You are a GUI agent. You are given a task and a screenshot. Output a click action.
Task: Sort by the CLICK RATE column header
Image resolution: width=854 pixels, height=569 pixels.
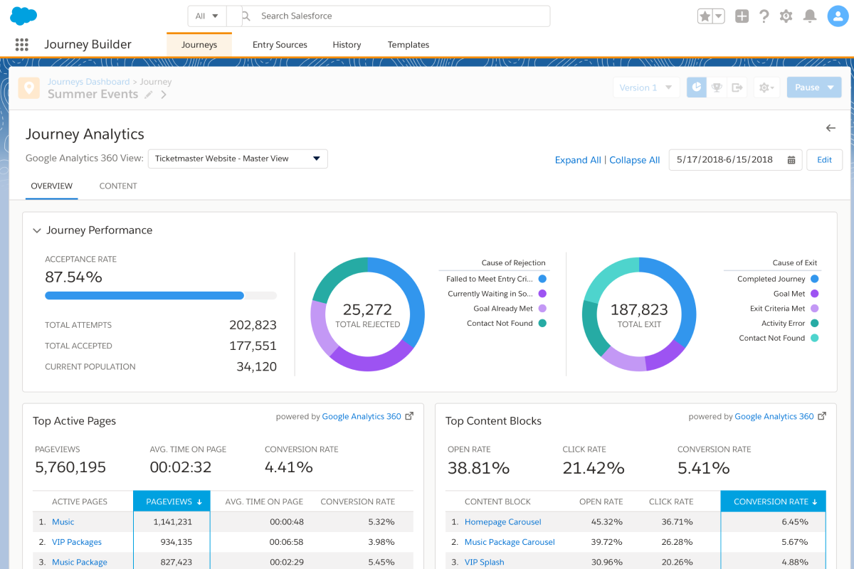[x=671, y=501]
